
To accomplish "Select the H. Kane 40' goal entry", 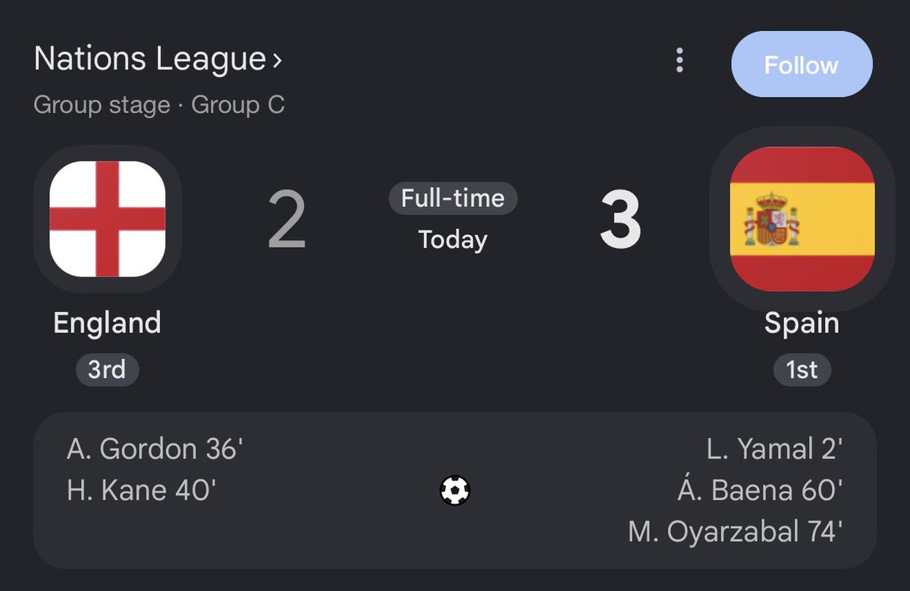I will click(x=142, y=490).
